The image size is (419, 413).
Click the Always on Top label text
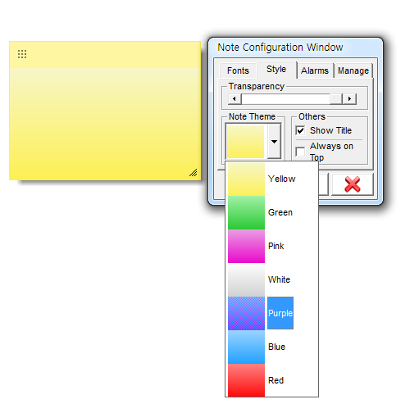point(331,152)
